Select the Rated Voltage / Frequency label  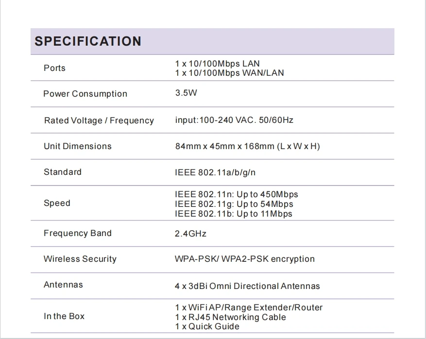pos(99,120)
